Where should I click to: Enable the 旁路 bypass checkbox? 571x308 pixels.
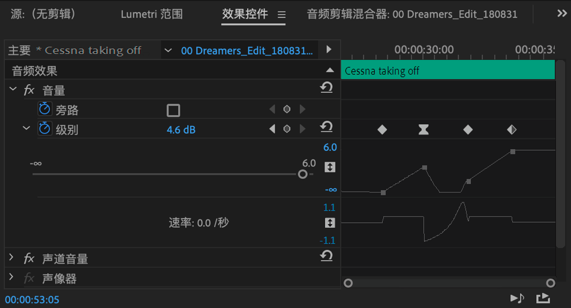(x=173, y=110)
